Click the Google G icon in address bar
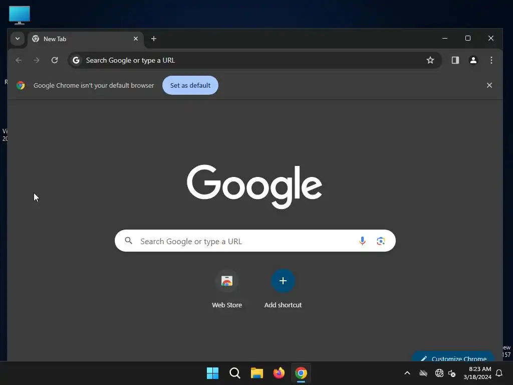Screen dimensions: 513x385 pos(76,60)
